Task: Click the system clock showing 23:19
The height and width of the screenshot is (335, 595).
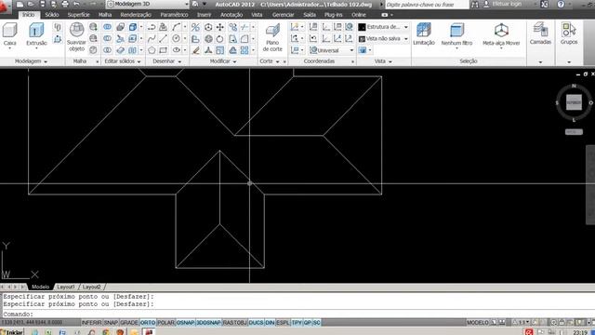Action: 580,332
